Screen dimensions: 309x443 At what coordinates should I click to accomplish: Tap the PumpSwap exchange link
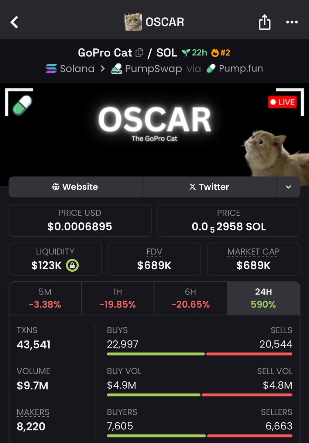147,69
